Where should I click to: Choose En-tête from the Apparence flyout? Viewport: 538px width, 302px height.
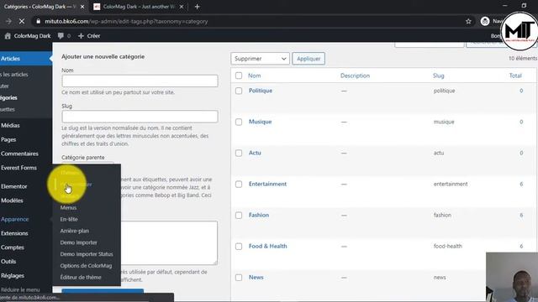pyautogui.click(x=69, y=219)
